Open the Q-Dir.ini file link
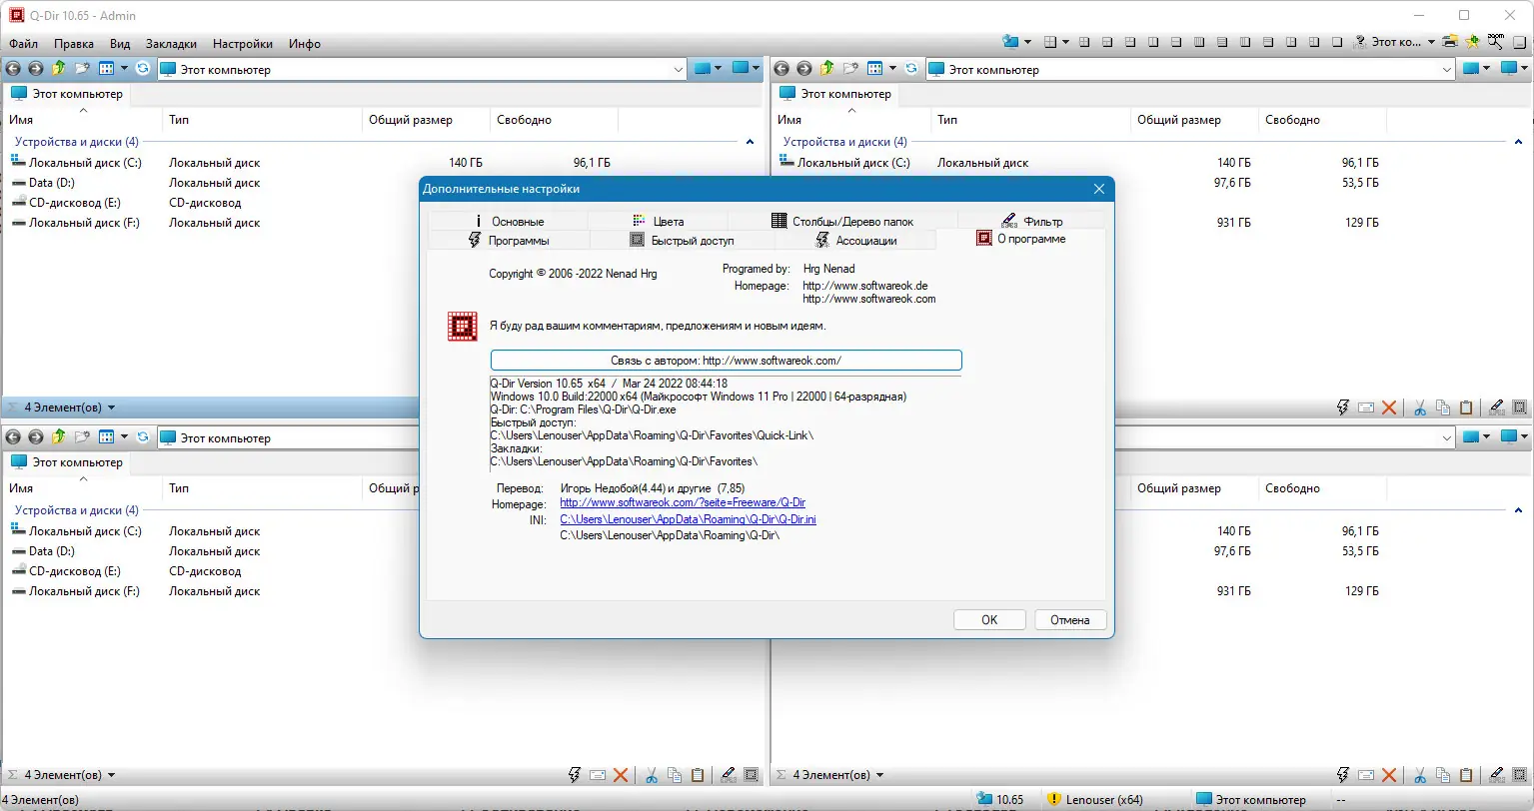Image resolution: width=1534 pixels, height=811 pixels. click(x=688, y=519)
